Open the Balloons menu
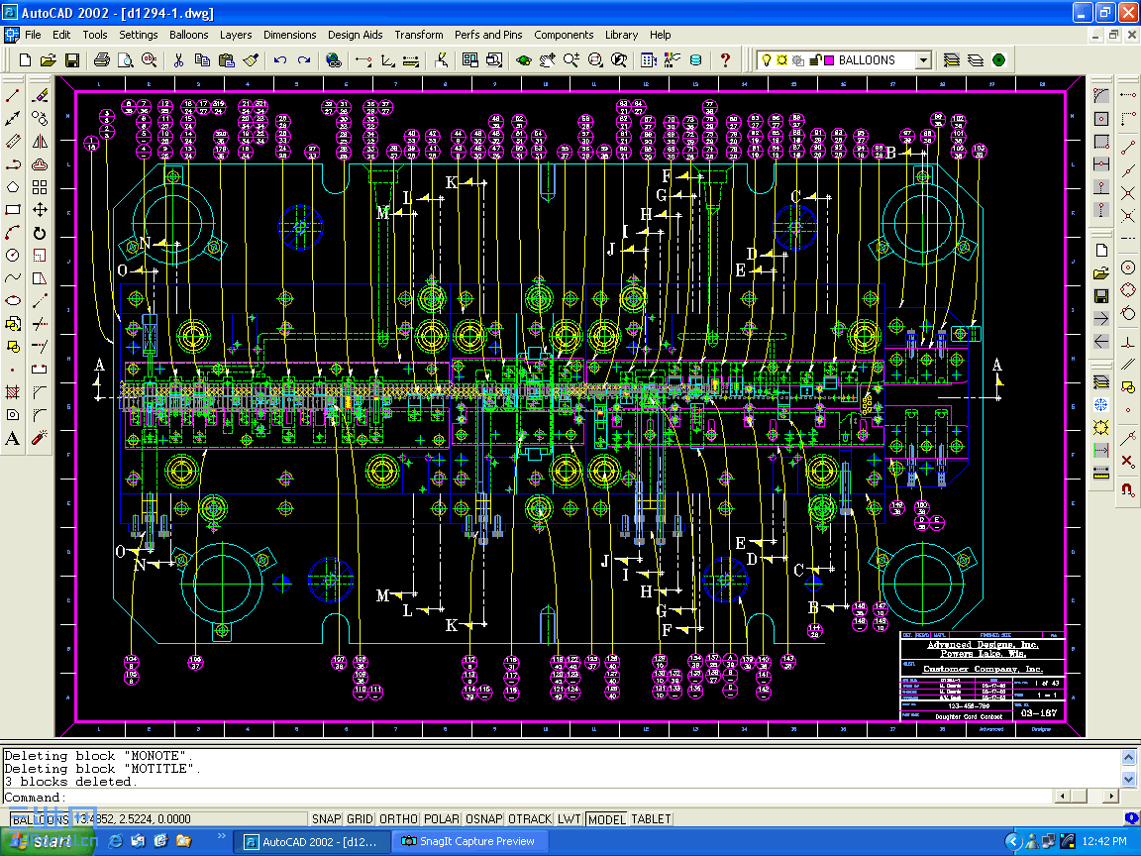Image resolution: width=1141 pixels, height=856 pixels. click(188, 35)
